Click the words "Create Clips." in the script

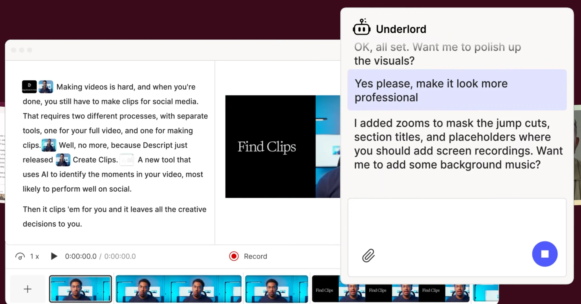point(95,160)
